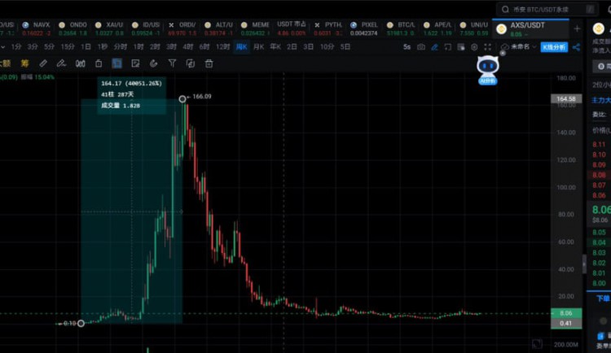The image size is (611, 353).
Task: Toggle the magnet snap tool
Action: point(153,63)
